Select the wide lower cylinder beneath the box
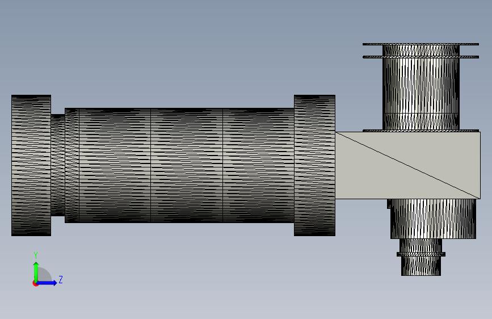Image resolution: width=492 pixels, height=319 pixels. tap(433, 219)
